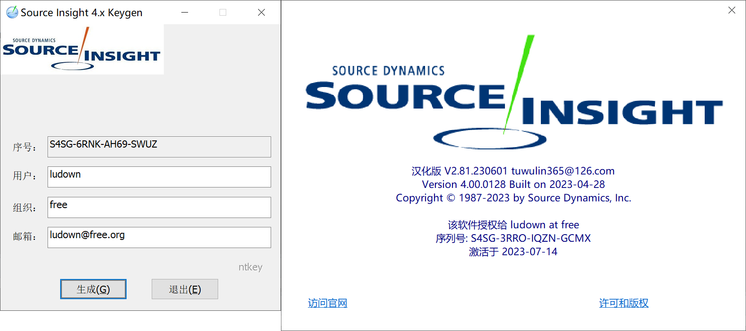Click the 邮箱 field with ludown@free.org
The width and height of the screenshot is (746, 331).
pyautogui.click(x=159, y=237)
